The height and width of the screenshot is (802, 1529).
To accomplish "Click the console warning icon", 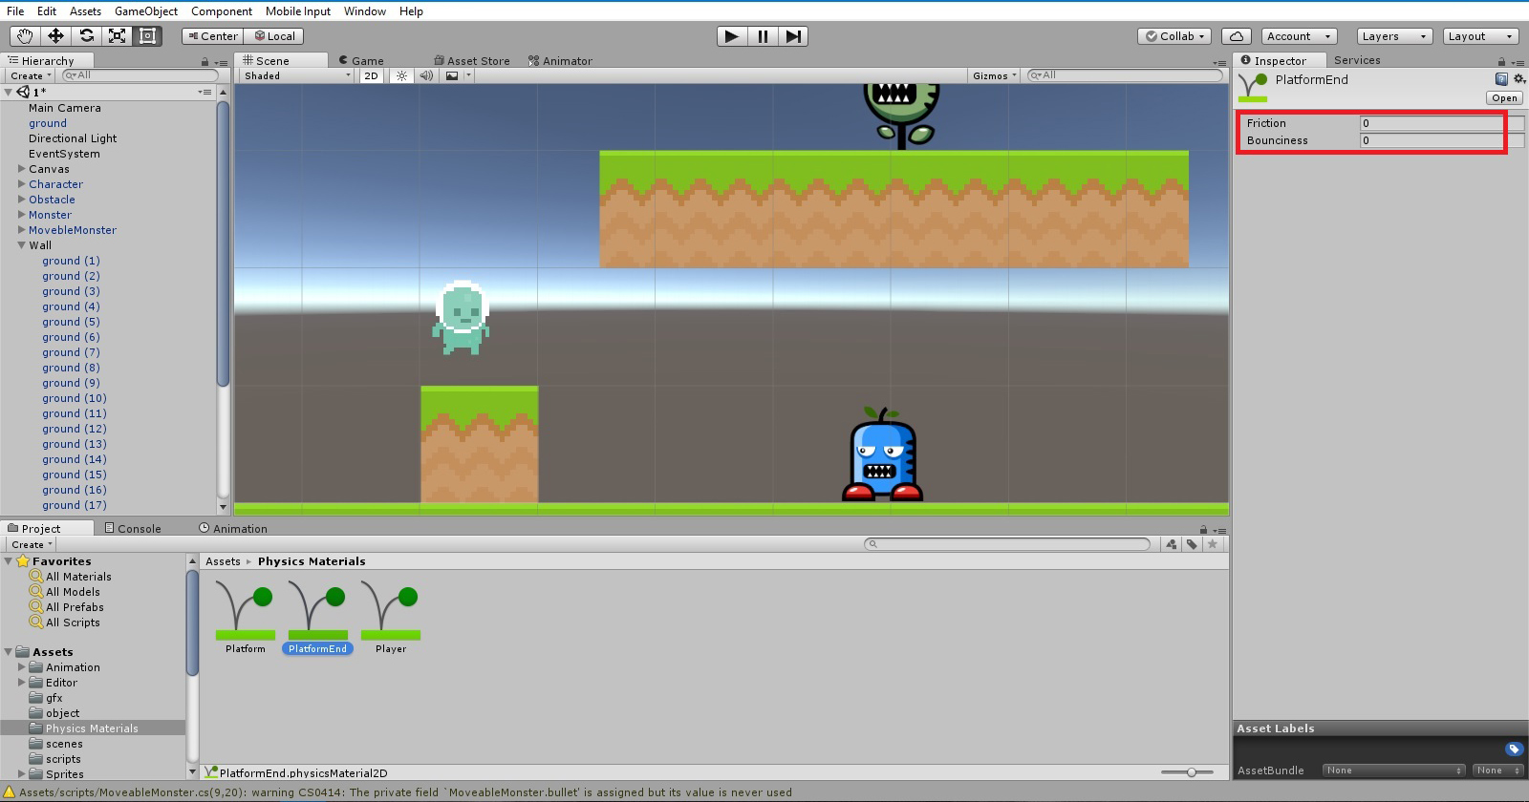I will (x=10, y=792).
